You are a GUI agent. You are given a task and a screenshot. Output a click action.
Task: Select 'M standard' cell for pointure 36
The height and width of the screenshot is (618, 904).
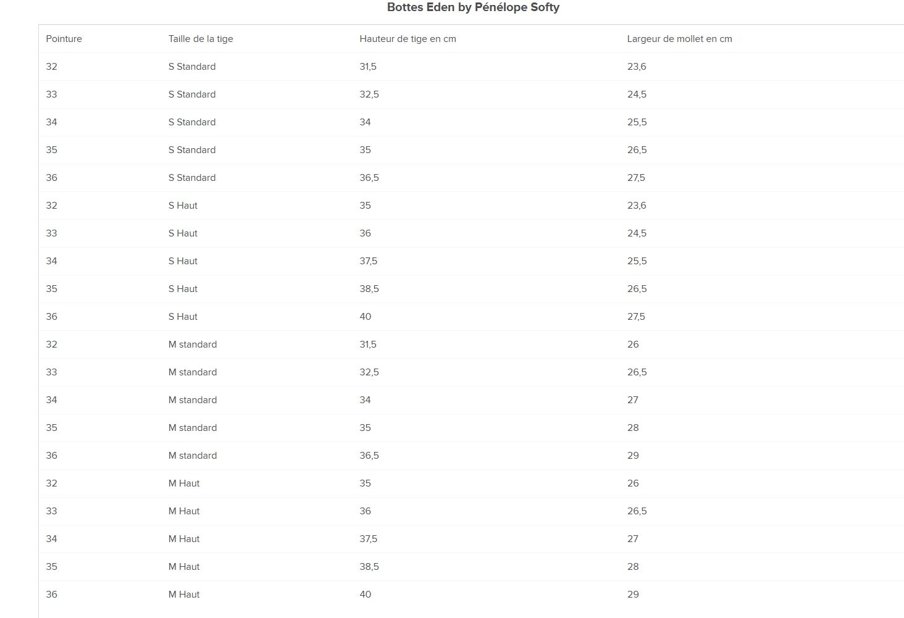(193, 455)
